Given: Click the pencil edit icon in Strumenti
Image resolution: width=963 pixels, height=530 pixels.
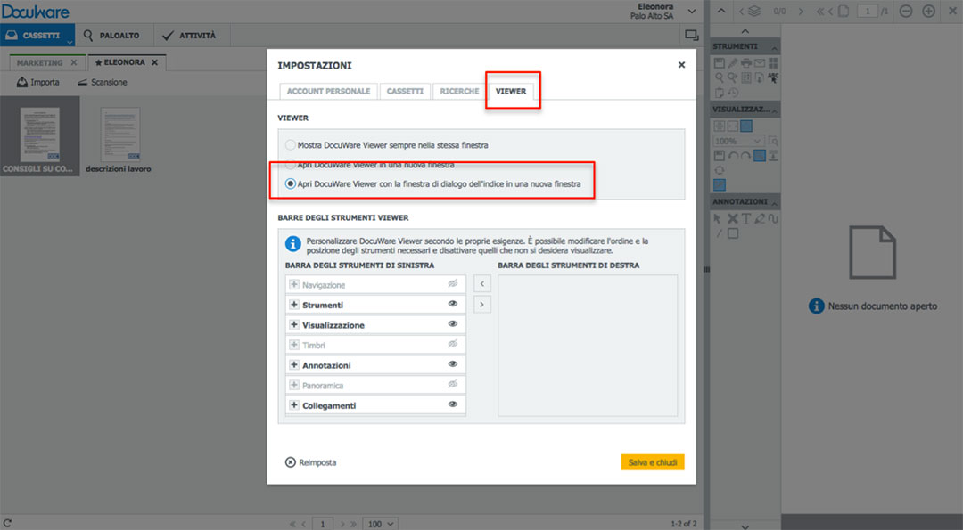Looking at the screenshot, I should 733,62.
